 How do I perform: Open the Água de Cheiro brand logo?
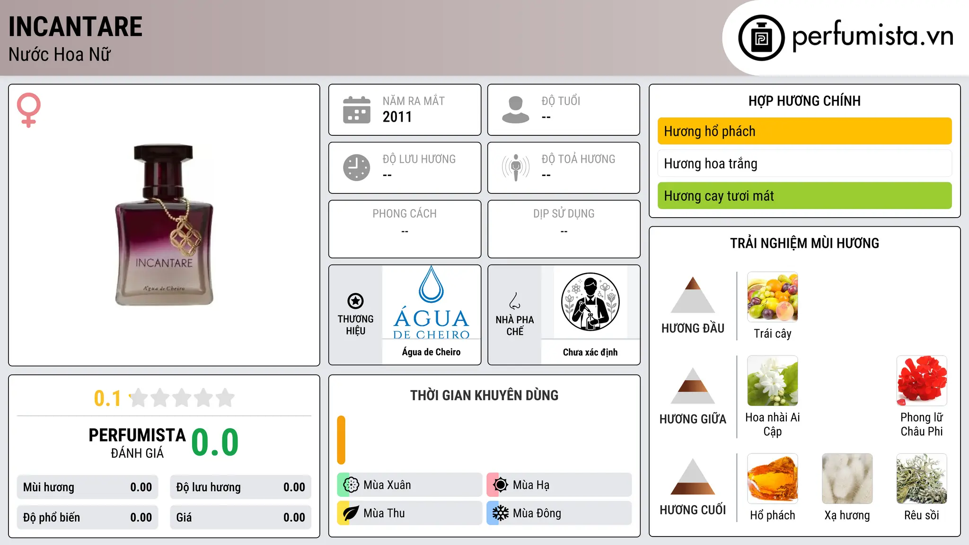431,302
